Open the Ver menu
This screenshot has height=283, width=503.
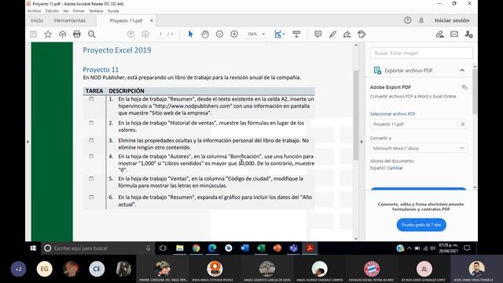click(66, 11)
